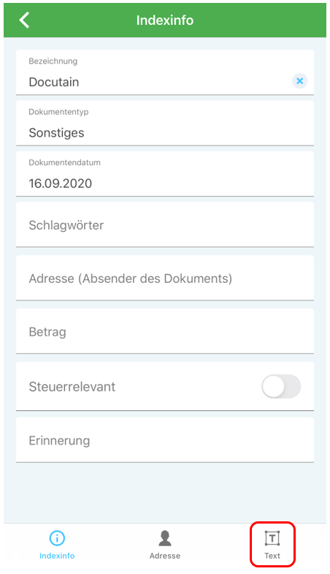Tap the Adresse (Absender des Dokuments) field
Screen dimensions: 330x574
165,278
